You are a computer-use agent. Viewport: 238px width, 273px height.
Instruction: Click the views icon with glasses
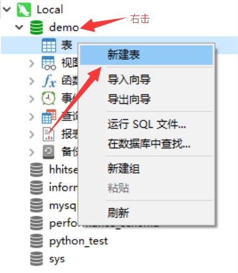(x=49, y=63)
